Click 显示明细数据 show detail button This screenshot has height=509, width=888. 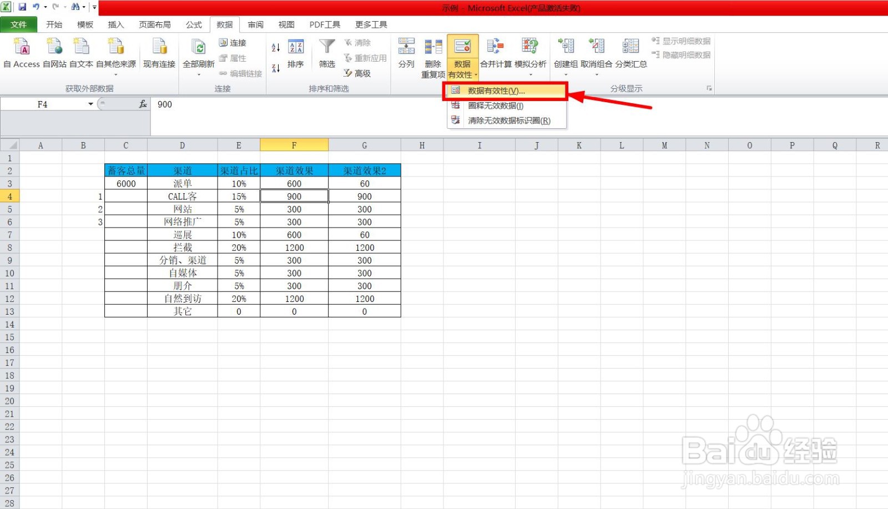click(681, 41)
